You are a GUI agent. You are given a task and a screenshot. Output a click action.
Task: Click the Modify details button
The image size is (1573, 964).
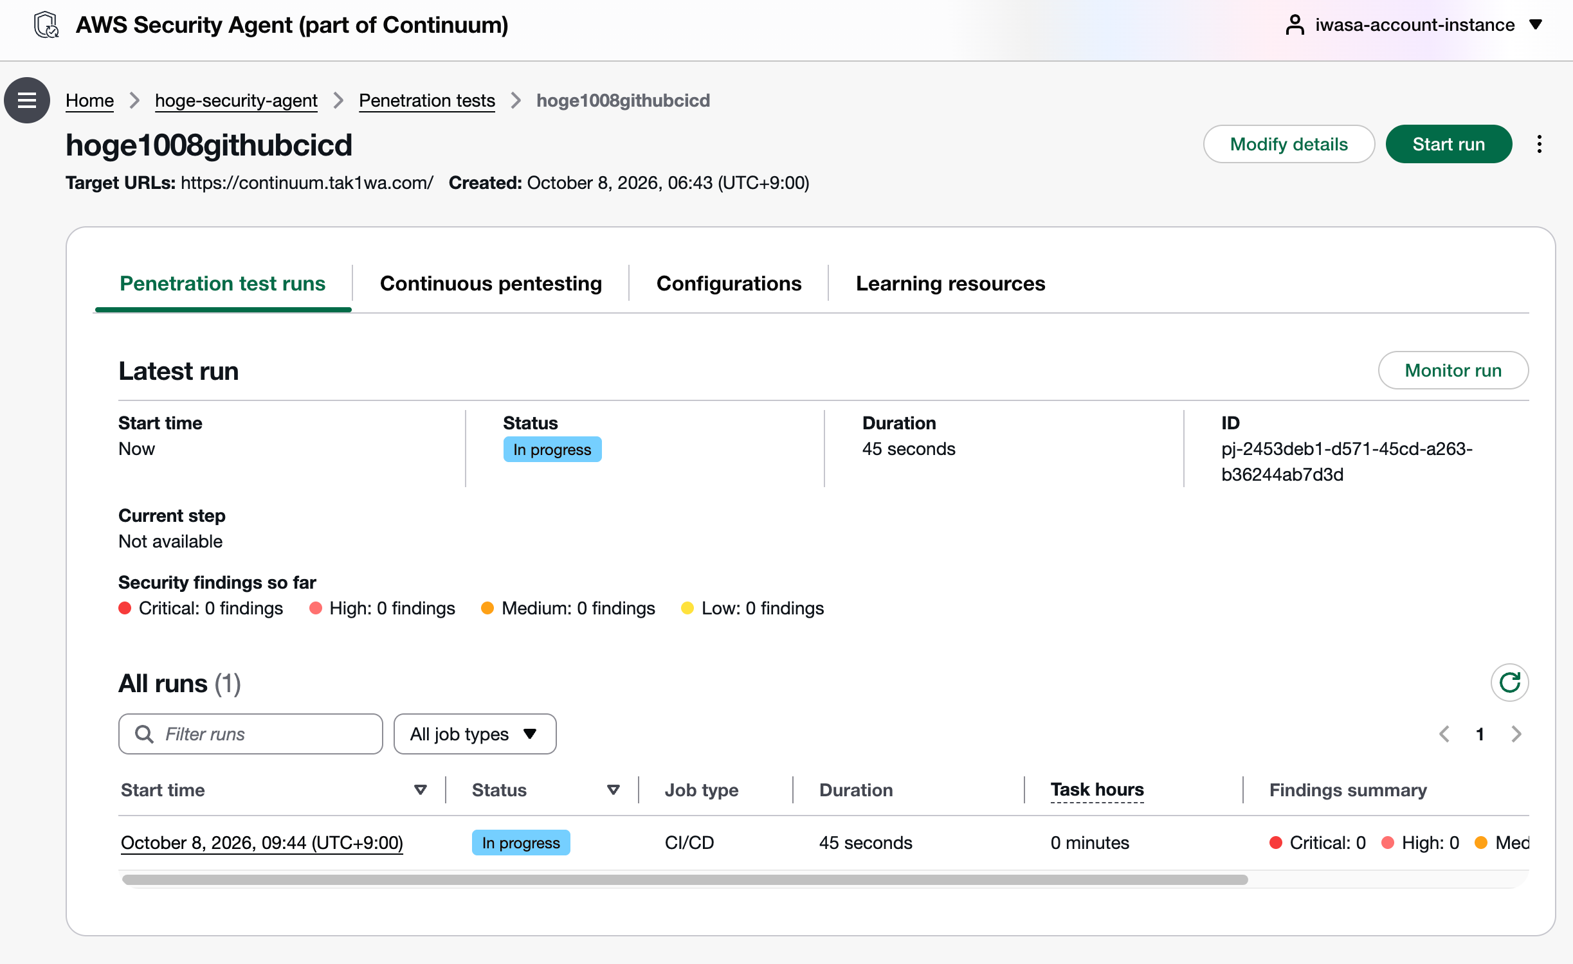(x=1289, y=144)
